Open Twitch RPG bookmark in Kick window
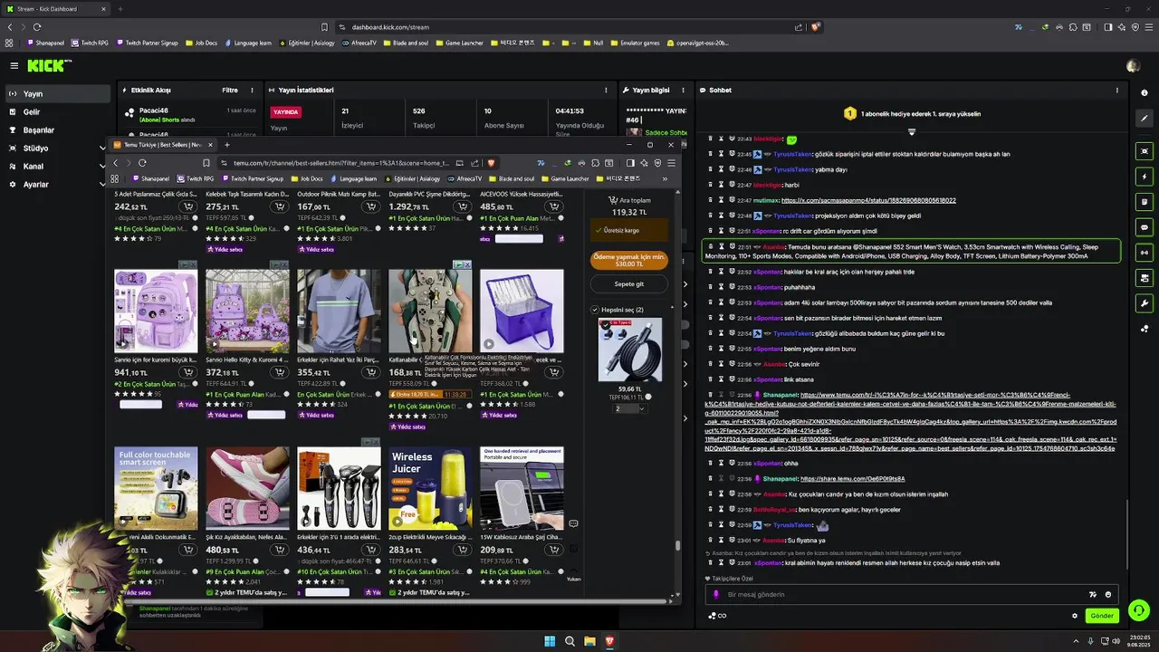Screen dimensions: 1159x652 (x=89, y=43)
